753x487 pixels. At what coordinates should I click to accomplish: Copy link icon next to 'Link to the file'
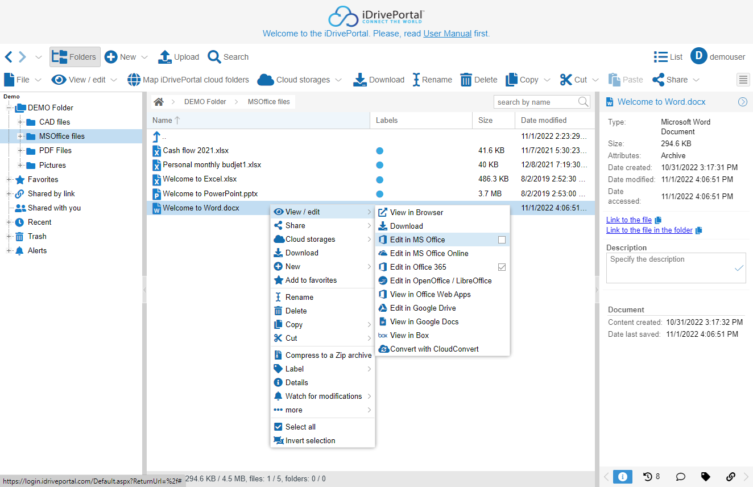[x=658, y=220]
